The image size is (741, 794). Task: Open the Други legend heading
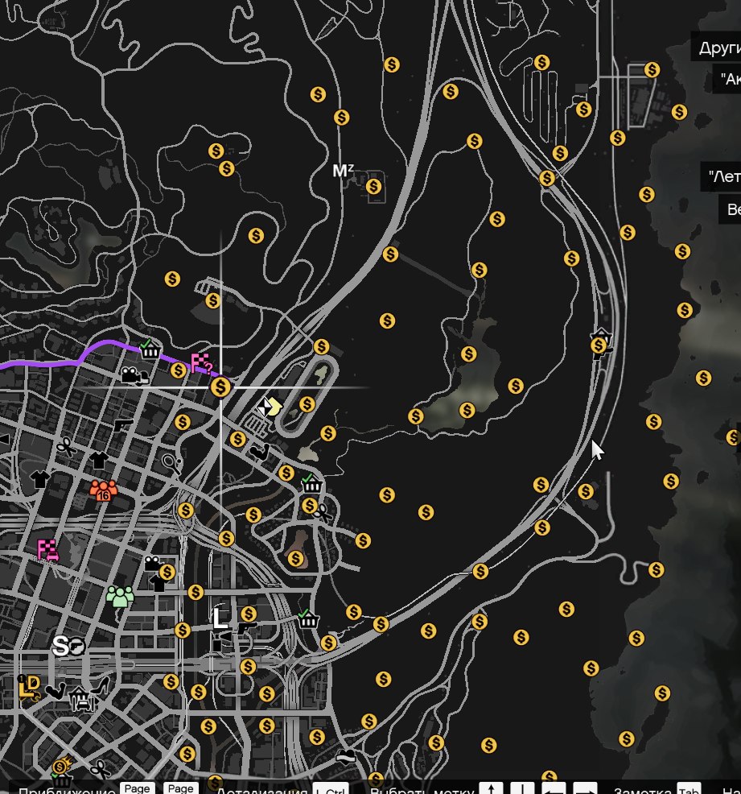pos(718,48)
